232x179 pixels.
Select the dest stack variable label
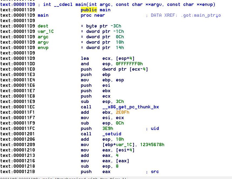coord(43,26)
